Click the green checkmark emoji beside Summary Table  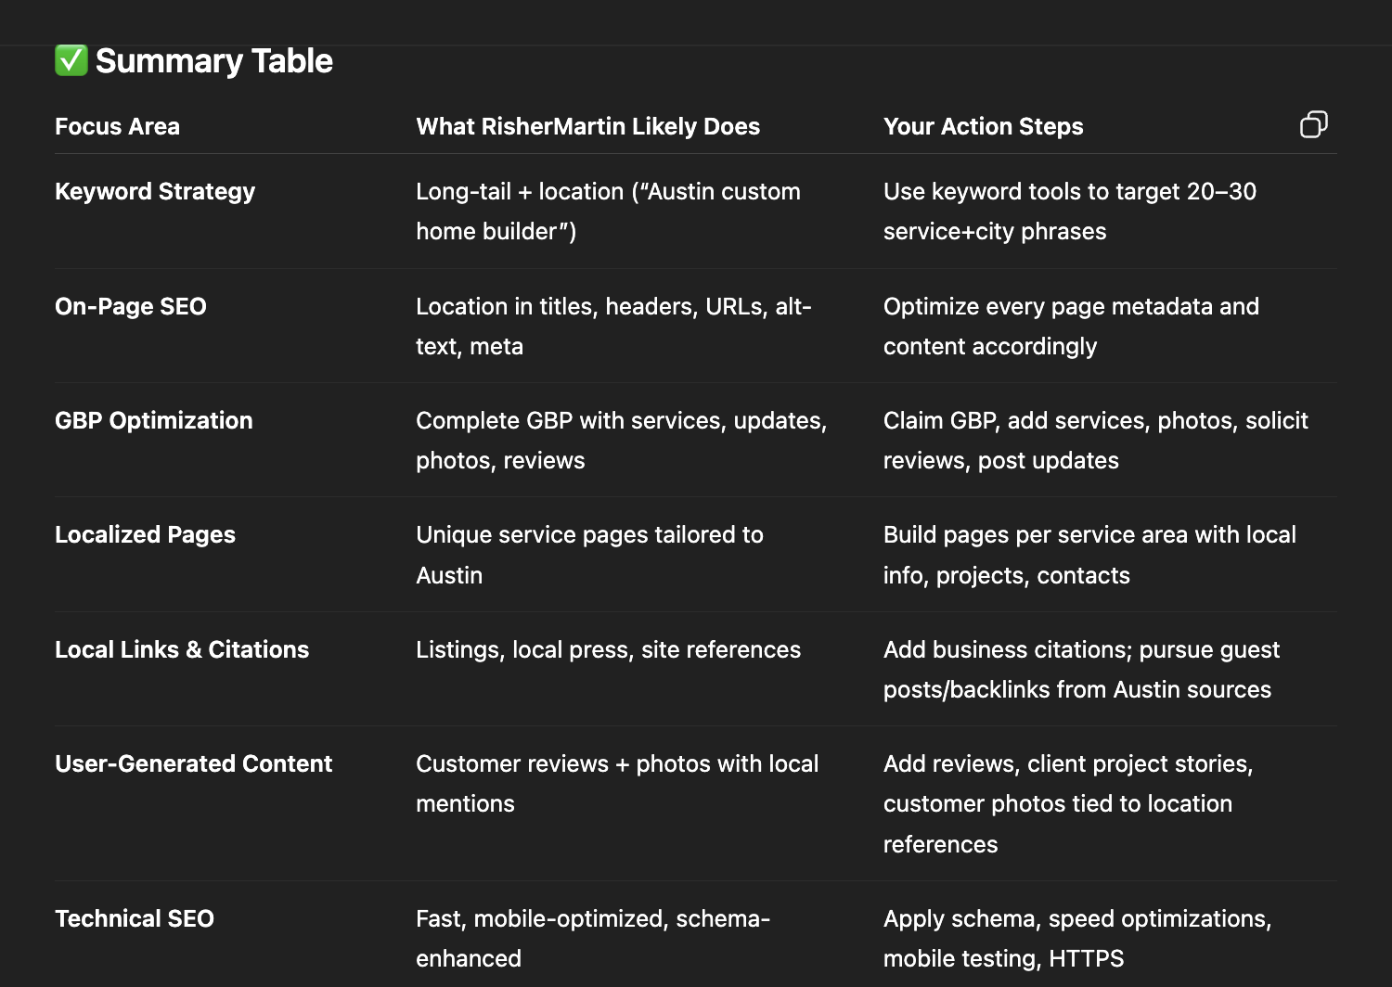(71, 60)
